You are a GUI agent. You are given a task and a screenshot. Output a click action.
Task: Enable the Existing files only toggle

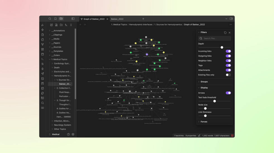click(x=228, y=75)
